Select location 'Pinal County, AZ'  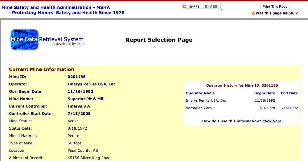[x=83, y=151]
